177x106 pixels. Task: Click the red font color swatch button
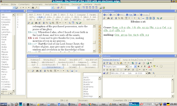(149, 67)
